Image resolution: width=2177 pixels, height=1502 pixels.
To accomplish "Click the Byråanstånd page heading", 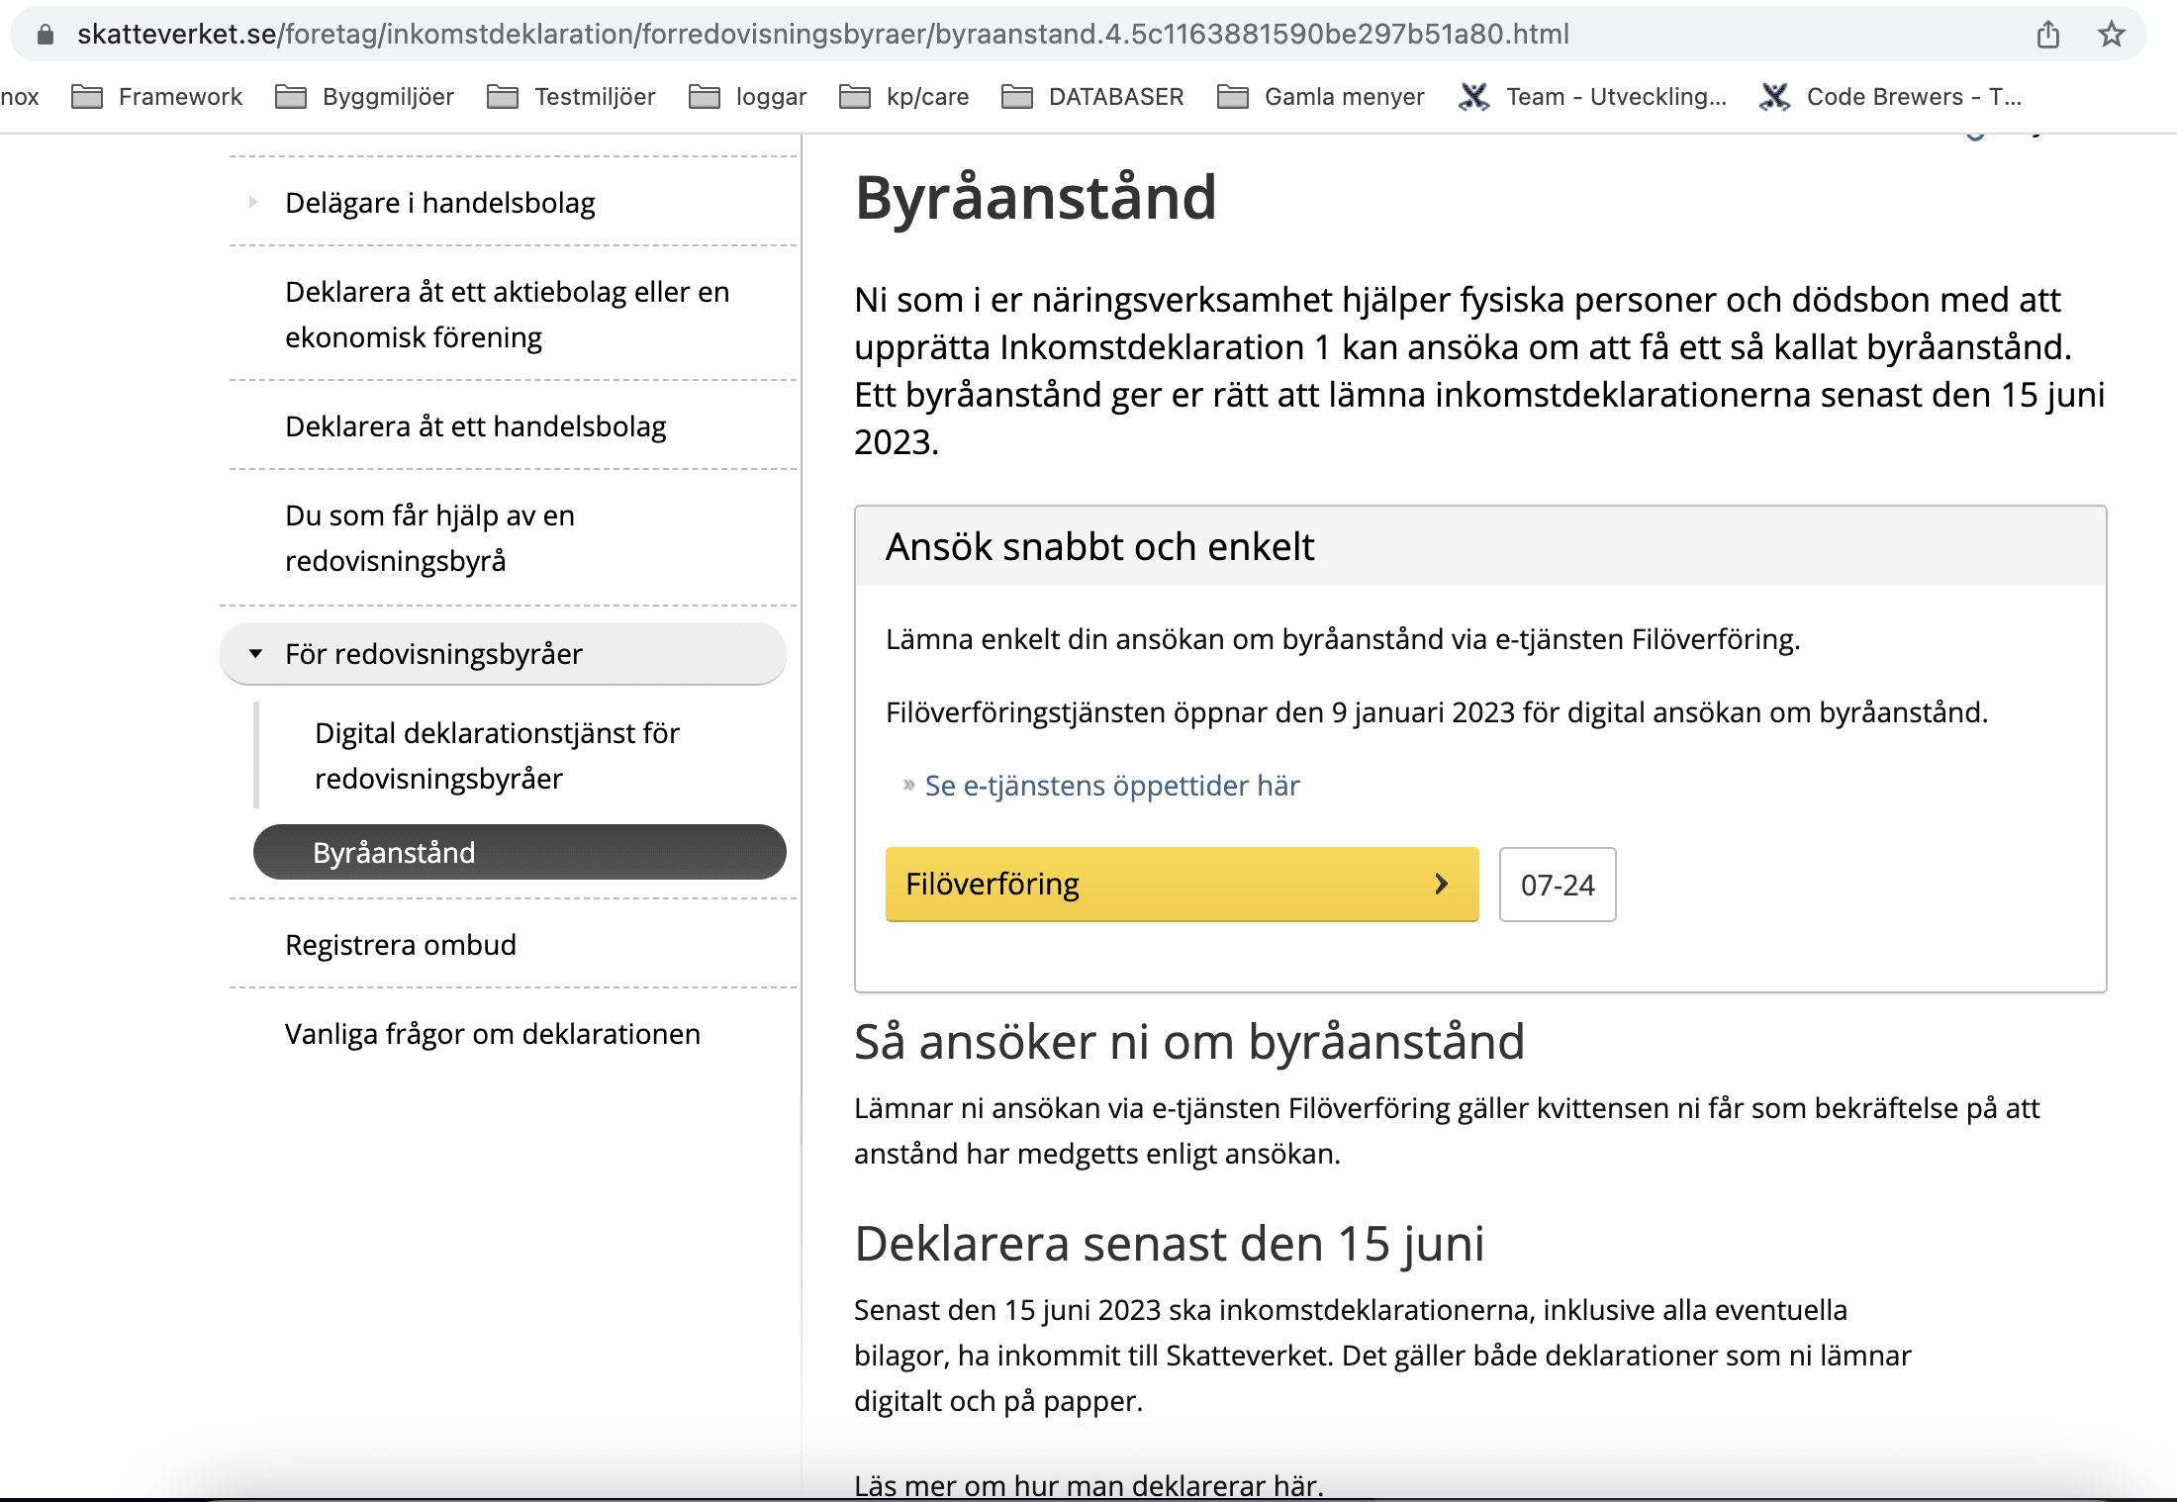I will 1036,197.
